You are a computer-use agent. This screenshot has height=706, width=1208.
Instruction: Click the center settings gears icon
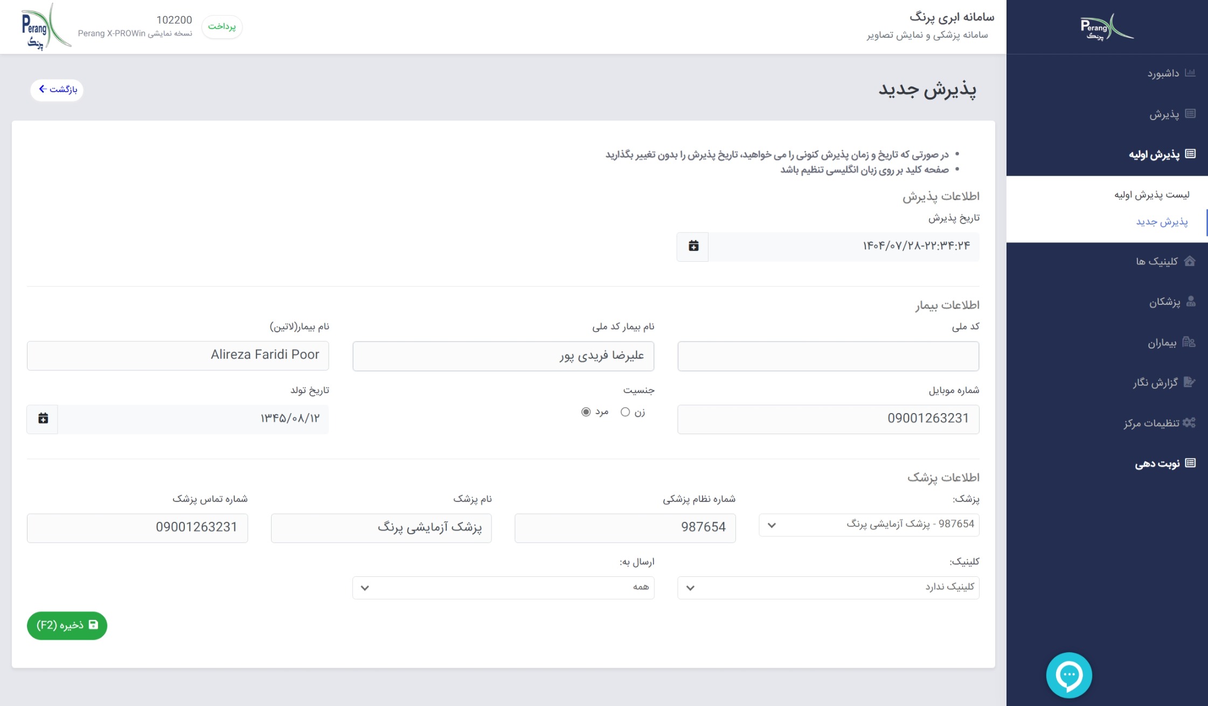click(x=1189, y=423)
